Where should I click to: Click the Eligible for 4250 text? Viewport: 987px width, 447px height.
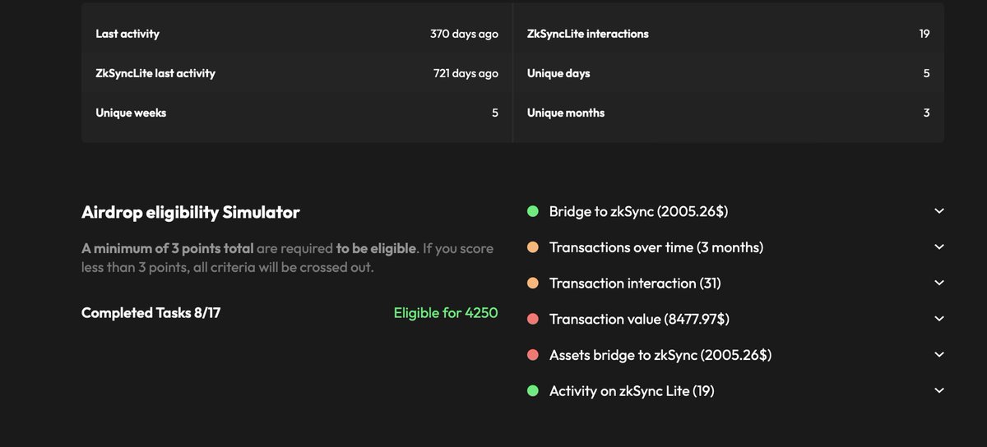446,313
